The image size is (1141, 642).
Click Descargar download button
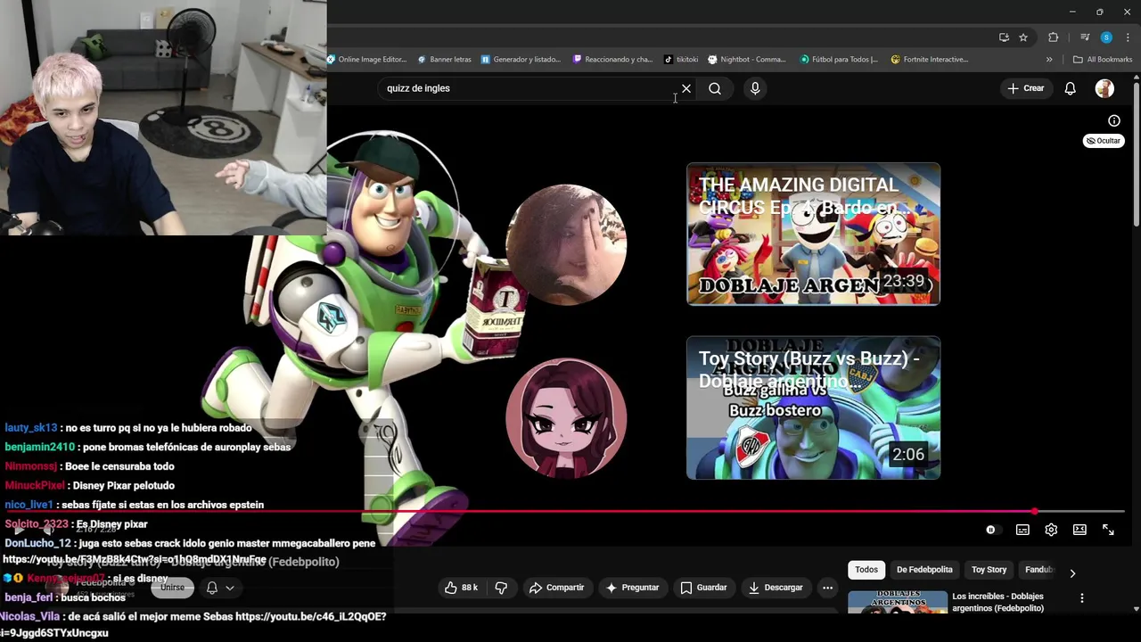point(776,588)
